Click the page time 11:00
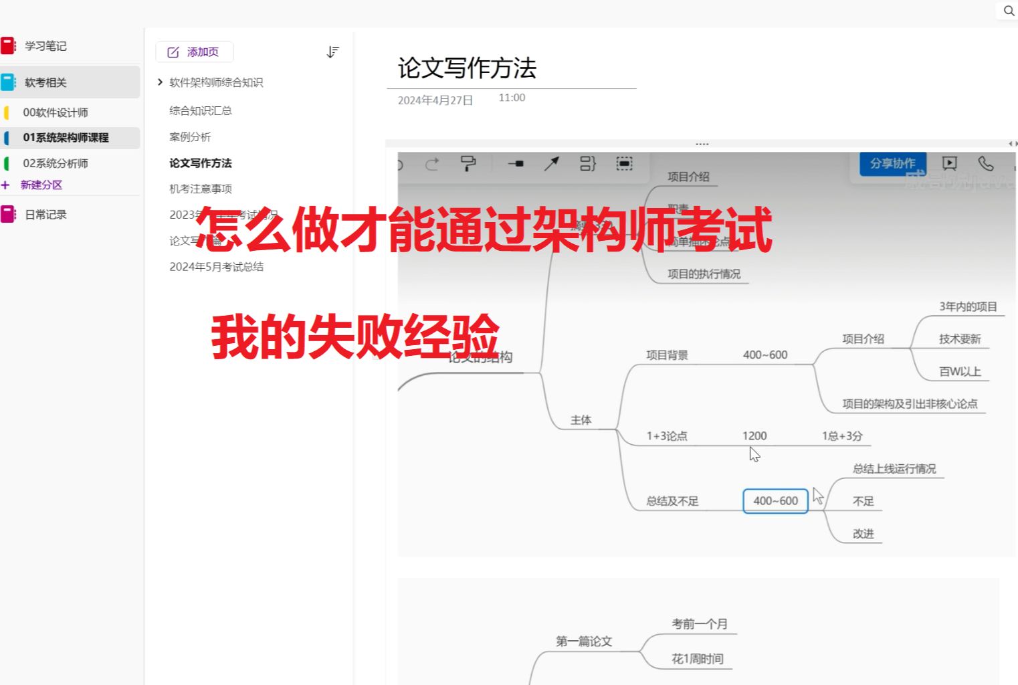The width and height of the screenshot is (1018, 685). click(512, 98)
